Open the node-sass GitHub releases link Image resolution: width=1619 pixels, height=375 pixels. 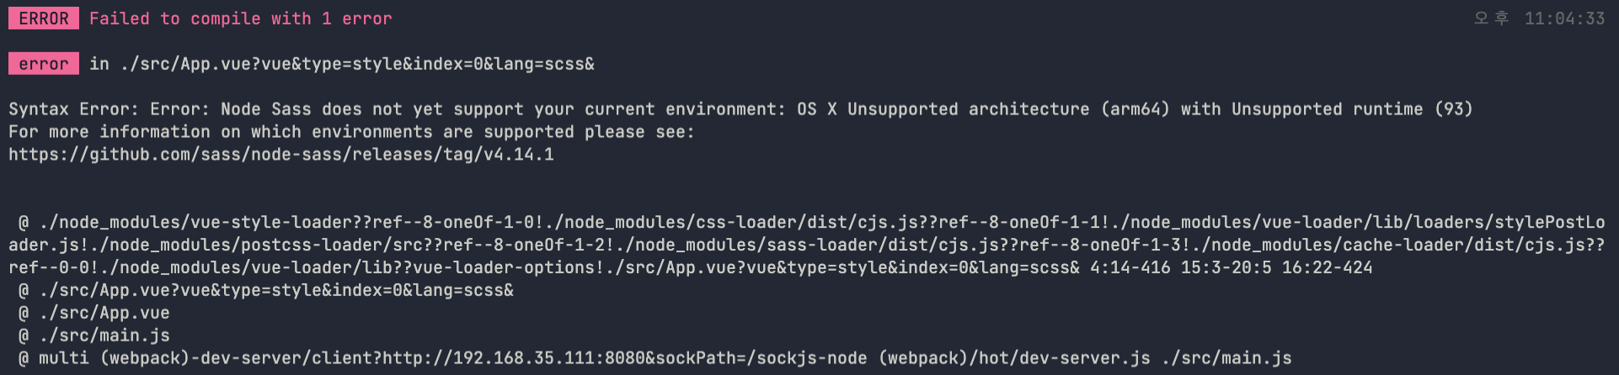click(x=281, y=155)
